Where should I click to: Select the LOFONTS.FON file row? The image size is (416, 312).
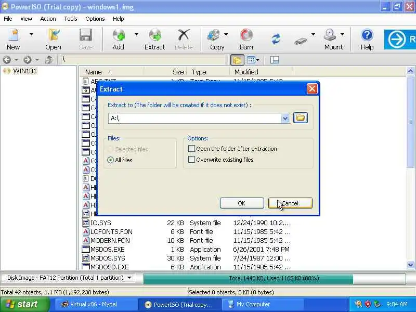coord(187,231)
